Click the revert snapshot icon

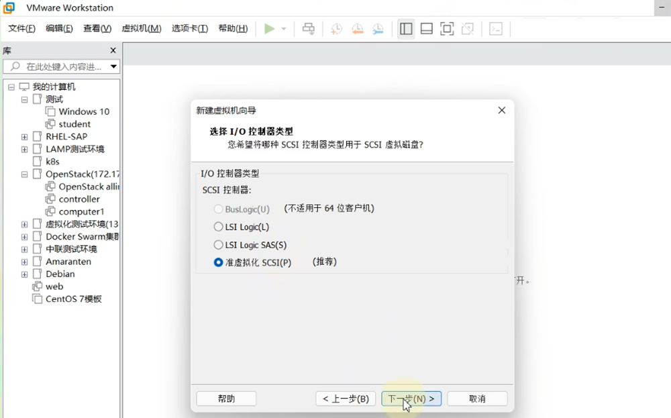[x=358, y=29]
